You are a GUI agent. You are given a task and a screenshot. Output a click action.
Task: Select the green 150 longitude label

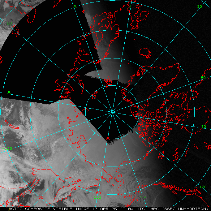click(x=144, y=197)
